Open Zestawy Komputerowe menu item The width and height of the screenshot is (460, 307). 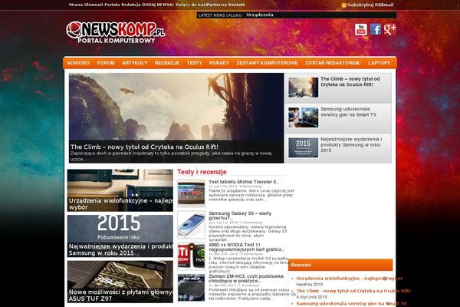click(267, 63)
